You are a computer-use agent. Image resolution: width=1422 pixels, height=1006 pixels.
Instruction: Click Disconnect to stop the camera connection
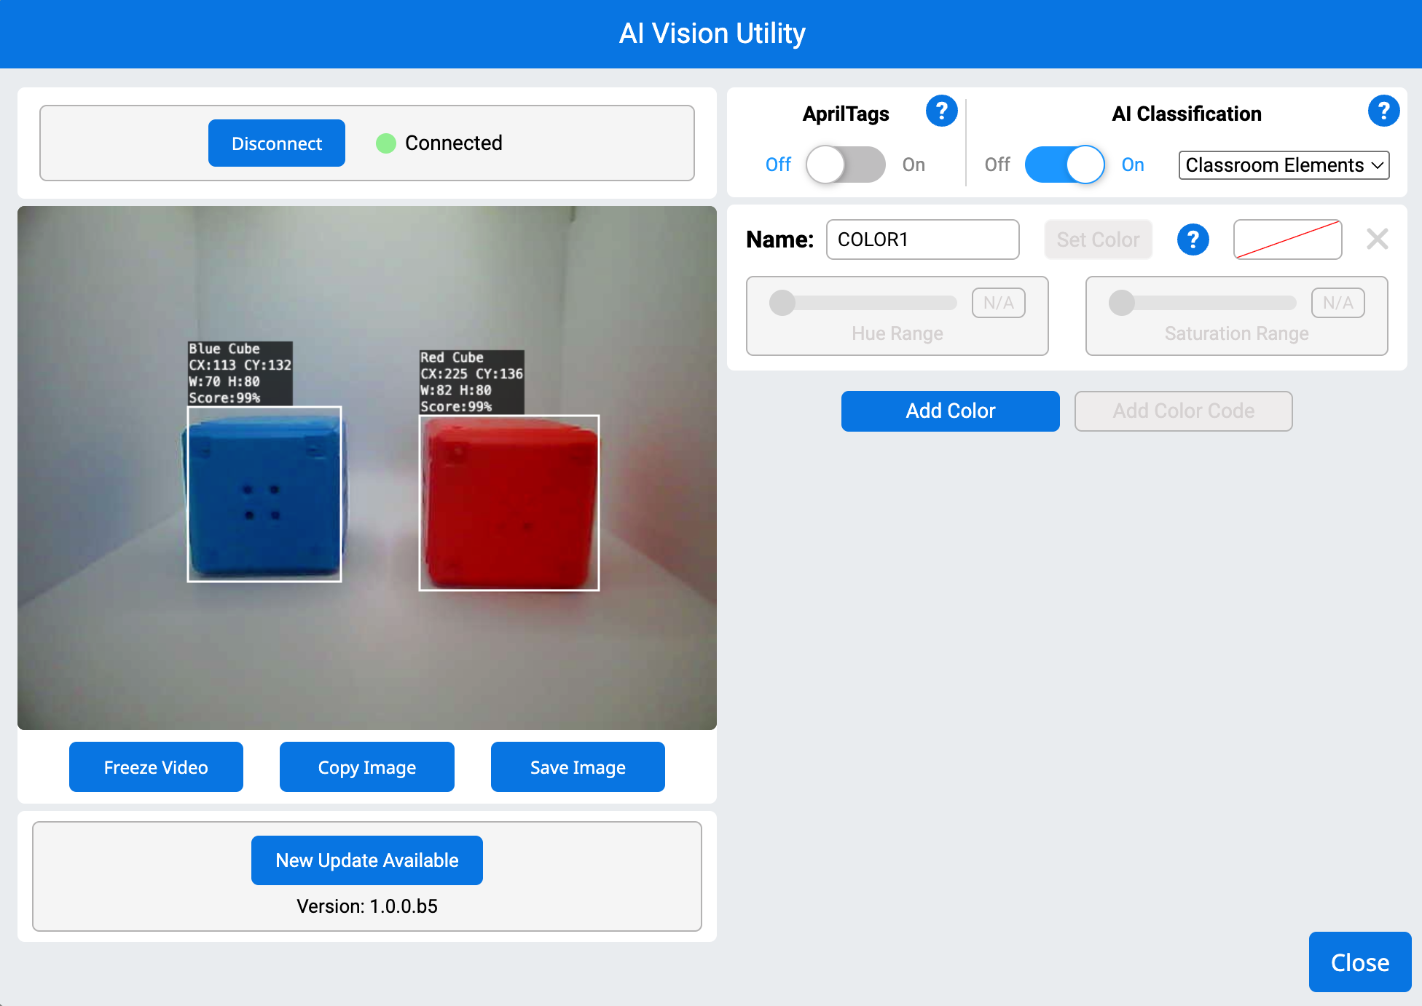click(x=276, y=143)
